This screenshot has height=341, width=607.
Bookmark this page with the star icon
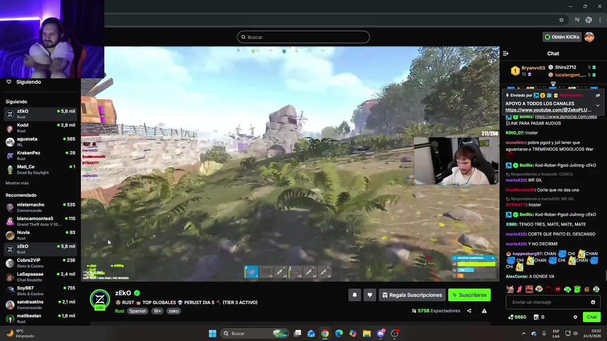click(x=561, y=20)
